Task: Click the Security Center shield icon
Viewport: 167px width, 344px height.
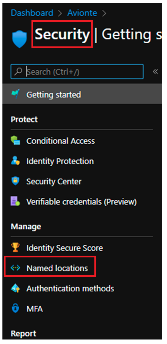Action: coord(15,181)
